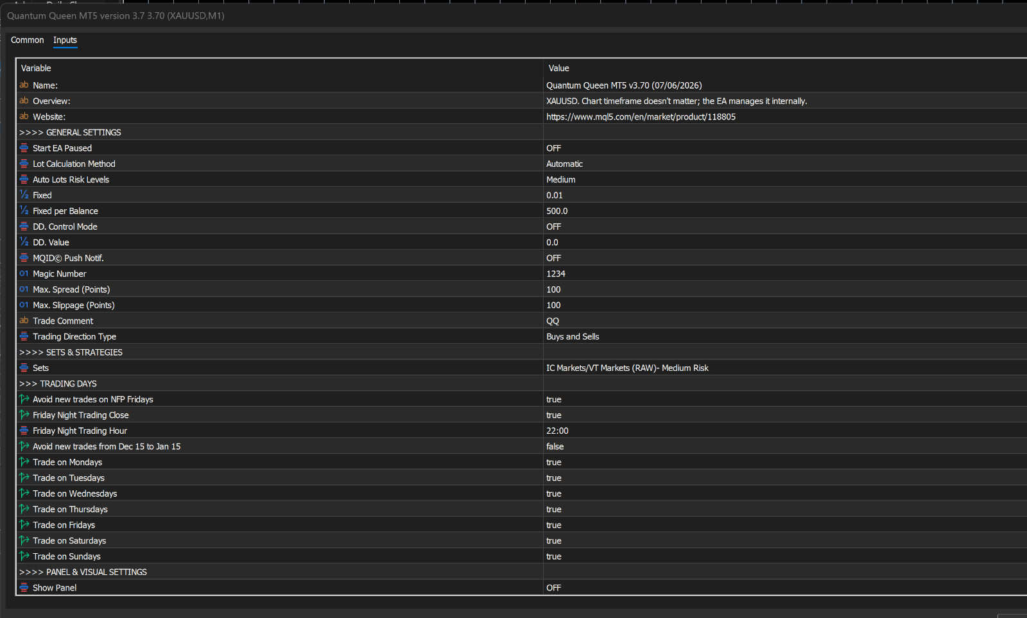Image resolution: width=1027 pixels, height=618 pixels.
Task: Click the enum icon beside Friday Night Trading Hour
Action: 24,431
